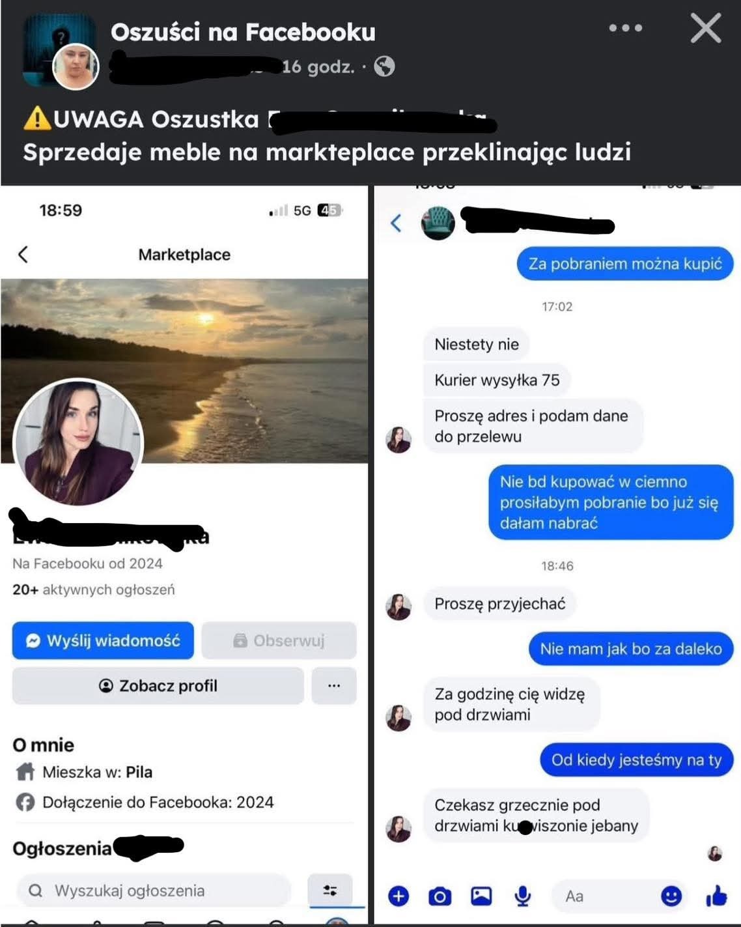
Task: Click the Obserwuj button
Action: tap(279, 640)
